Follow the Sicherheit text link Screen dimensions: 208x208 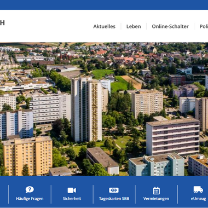point(72,199)
